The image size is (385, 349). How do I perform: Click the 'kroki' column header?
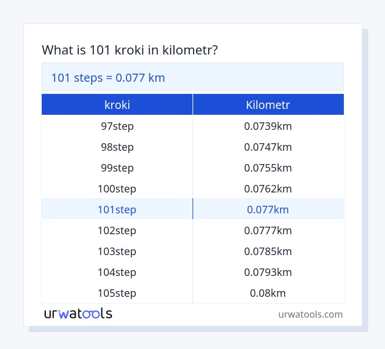point(117,105)
